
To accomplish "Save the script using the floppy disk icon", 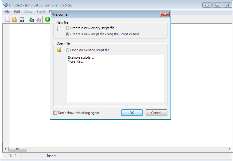I will click(22, 19).
